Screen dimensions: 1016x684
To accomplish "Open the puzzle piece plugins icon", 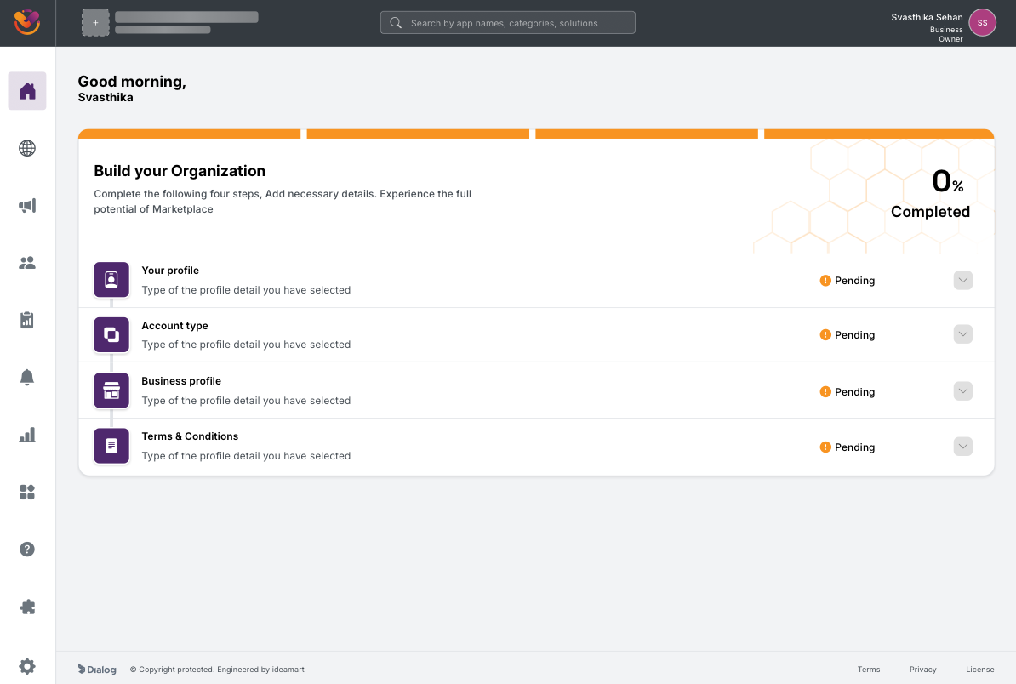I will click(27, 607).
